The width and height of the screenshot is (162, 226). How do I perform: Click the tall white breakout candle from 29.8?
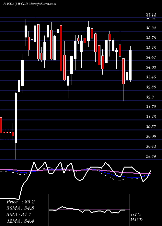(16, 118)
